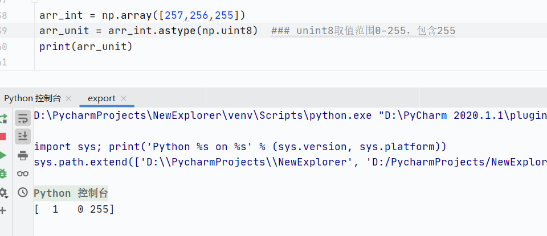
Task: Toggle Soft-Wrap for console output
Action: [23, 118]
